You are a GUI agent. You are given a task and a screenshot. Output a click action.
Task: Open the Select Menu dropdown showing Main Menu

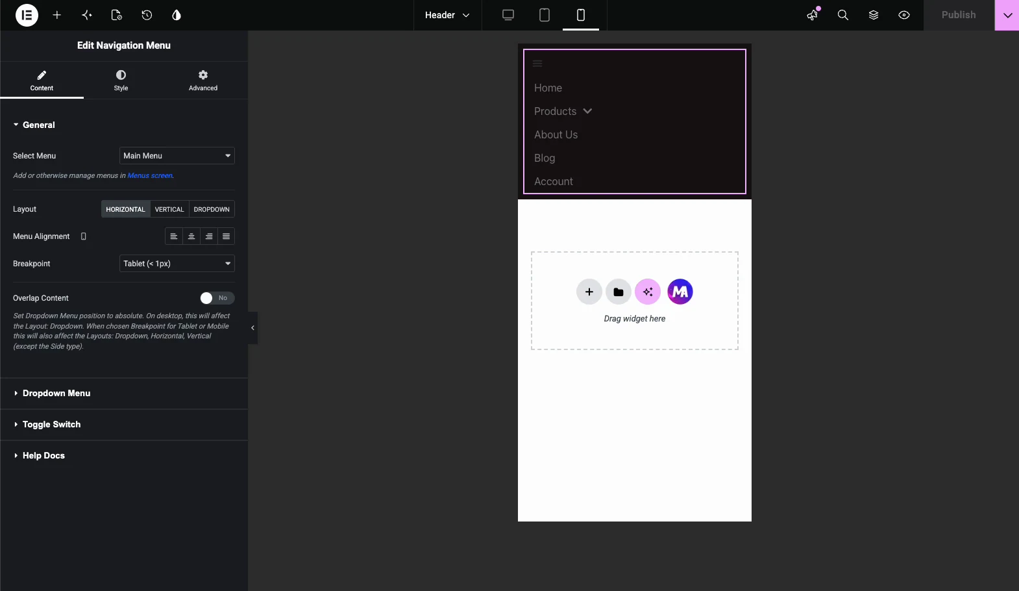177,156
